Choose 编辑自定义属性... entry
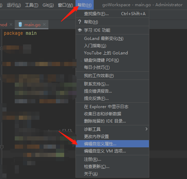Image resolution: width=187 pixels, height=179 pixels. coord(112,144)
